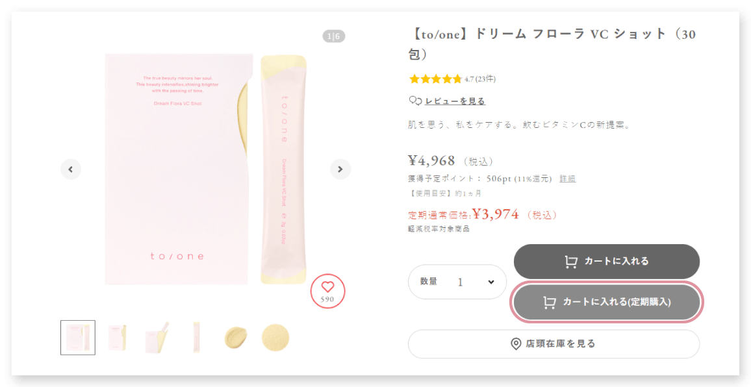The image size is (751, 387).
Task: Click the speech bubble review icon
Action: click(414, 101)
